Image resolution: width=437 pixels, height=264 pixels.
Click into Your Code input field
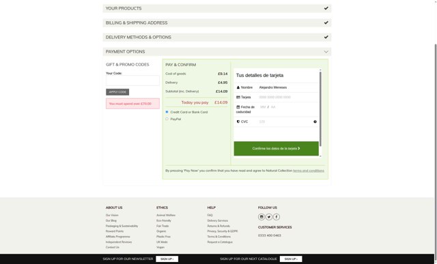point(132,80)
